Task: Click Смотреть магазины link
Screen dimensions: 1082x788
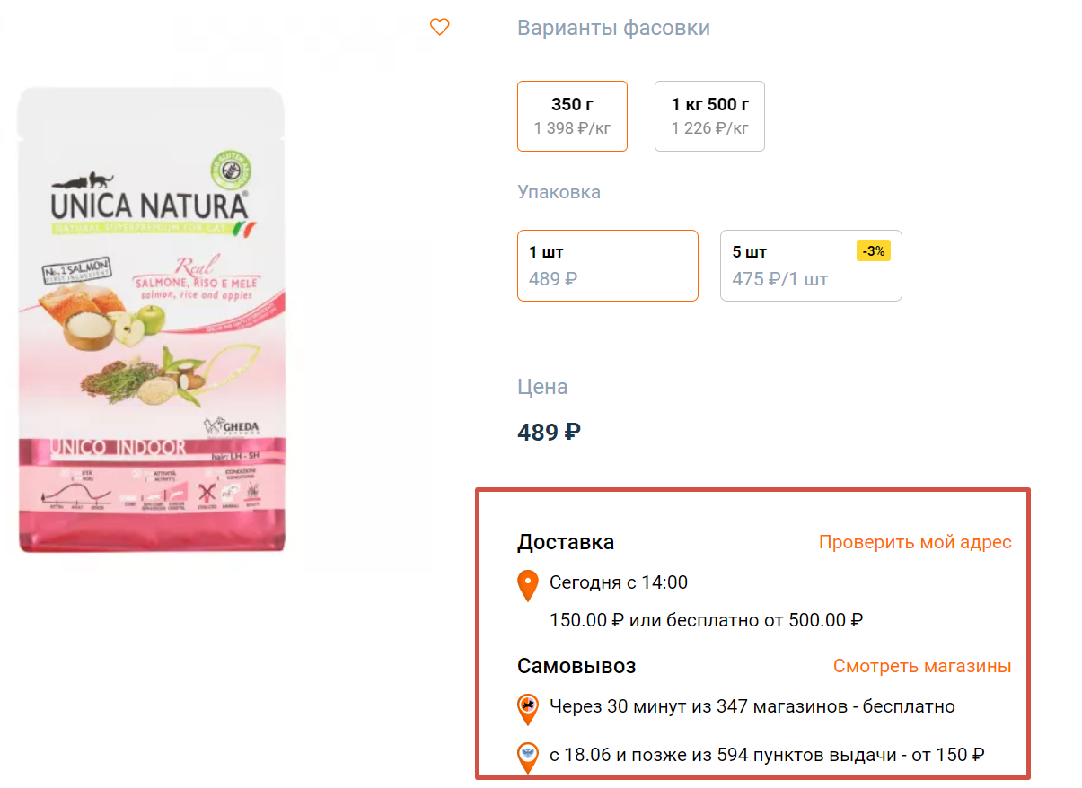Action: click(921, 666)
